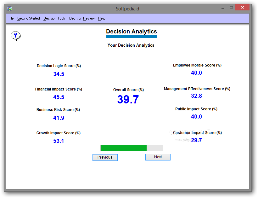This screenshot has height=198, width=258.
Task: Click the Decision Analytics heading
Action: (x=132, y=32)
